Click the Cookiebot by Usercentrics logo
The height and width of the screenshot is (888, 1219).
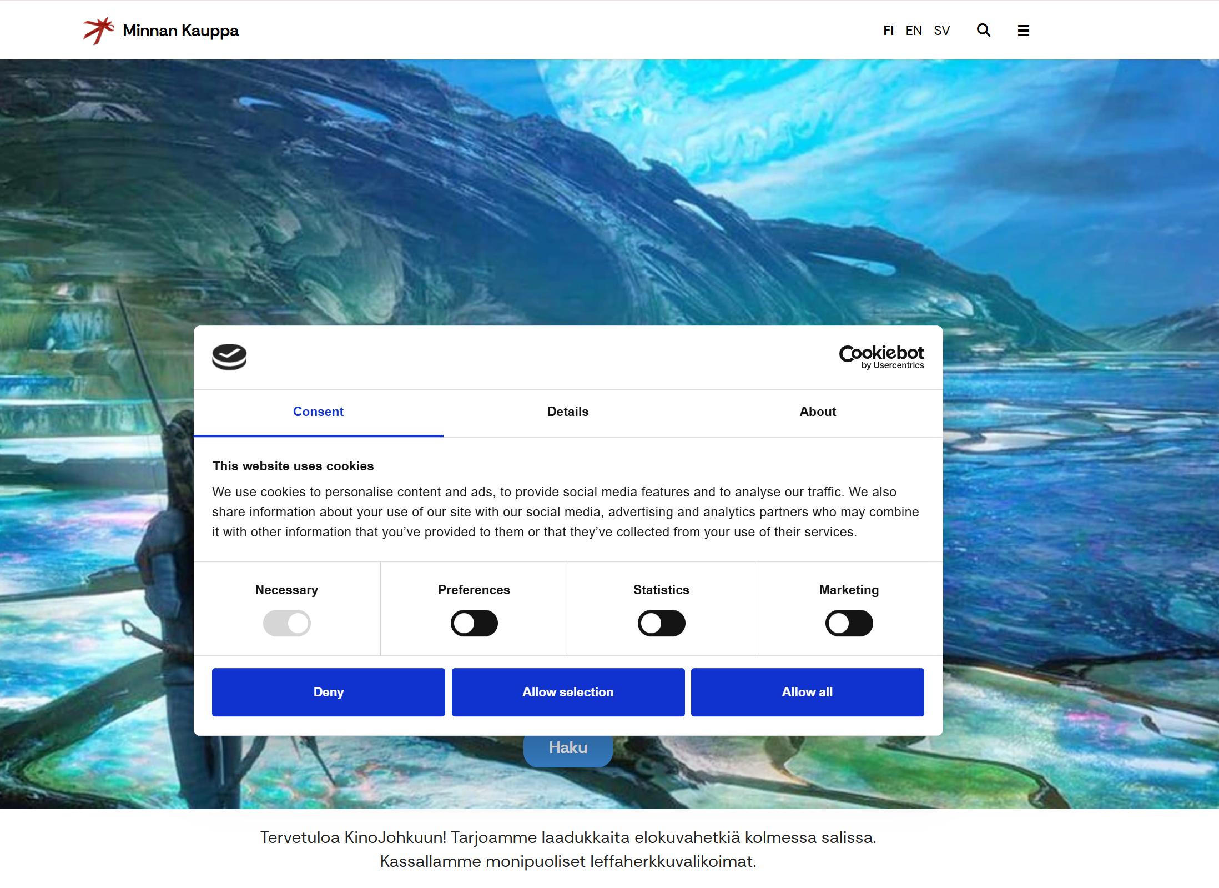pyautogui.click(x=881, y=357)
